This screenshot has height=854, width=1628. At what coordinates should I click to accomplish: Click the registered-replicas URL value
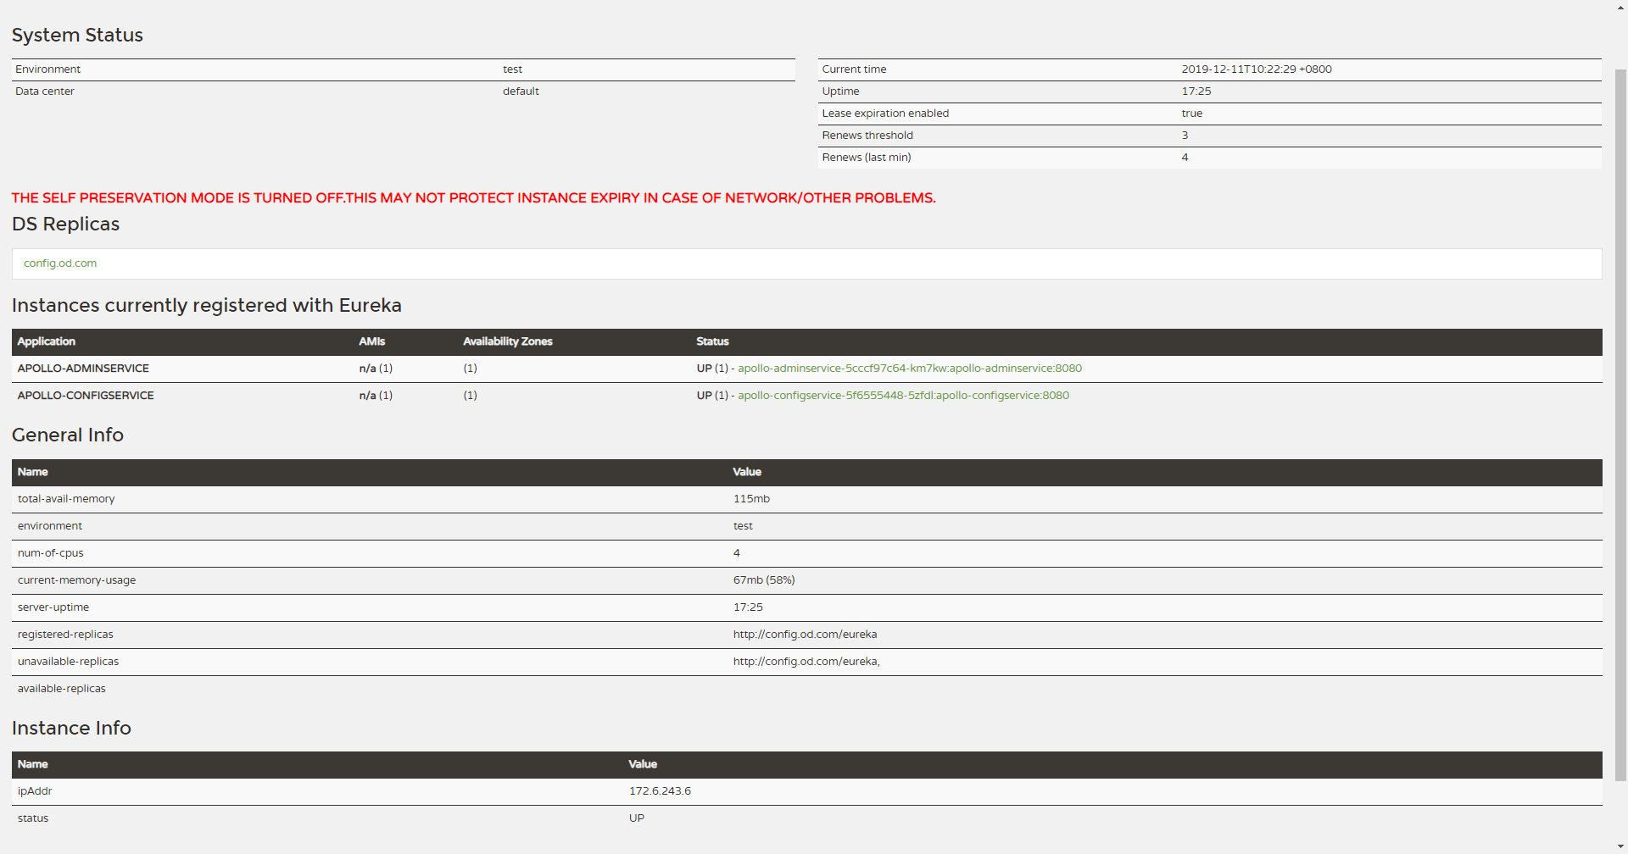805,635
